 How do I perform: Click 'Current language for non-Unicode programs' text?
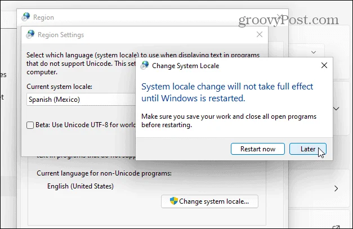point(104,173)
